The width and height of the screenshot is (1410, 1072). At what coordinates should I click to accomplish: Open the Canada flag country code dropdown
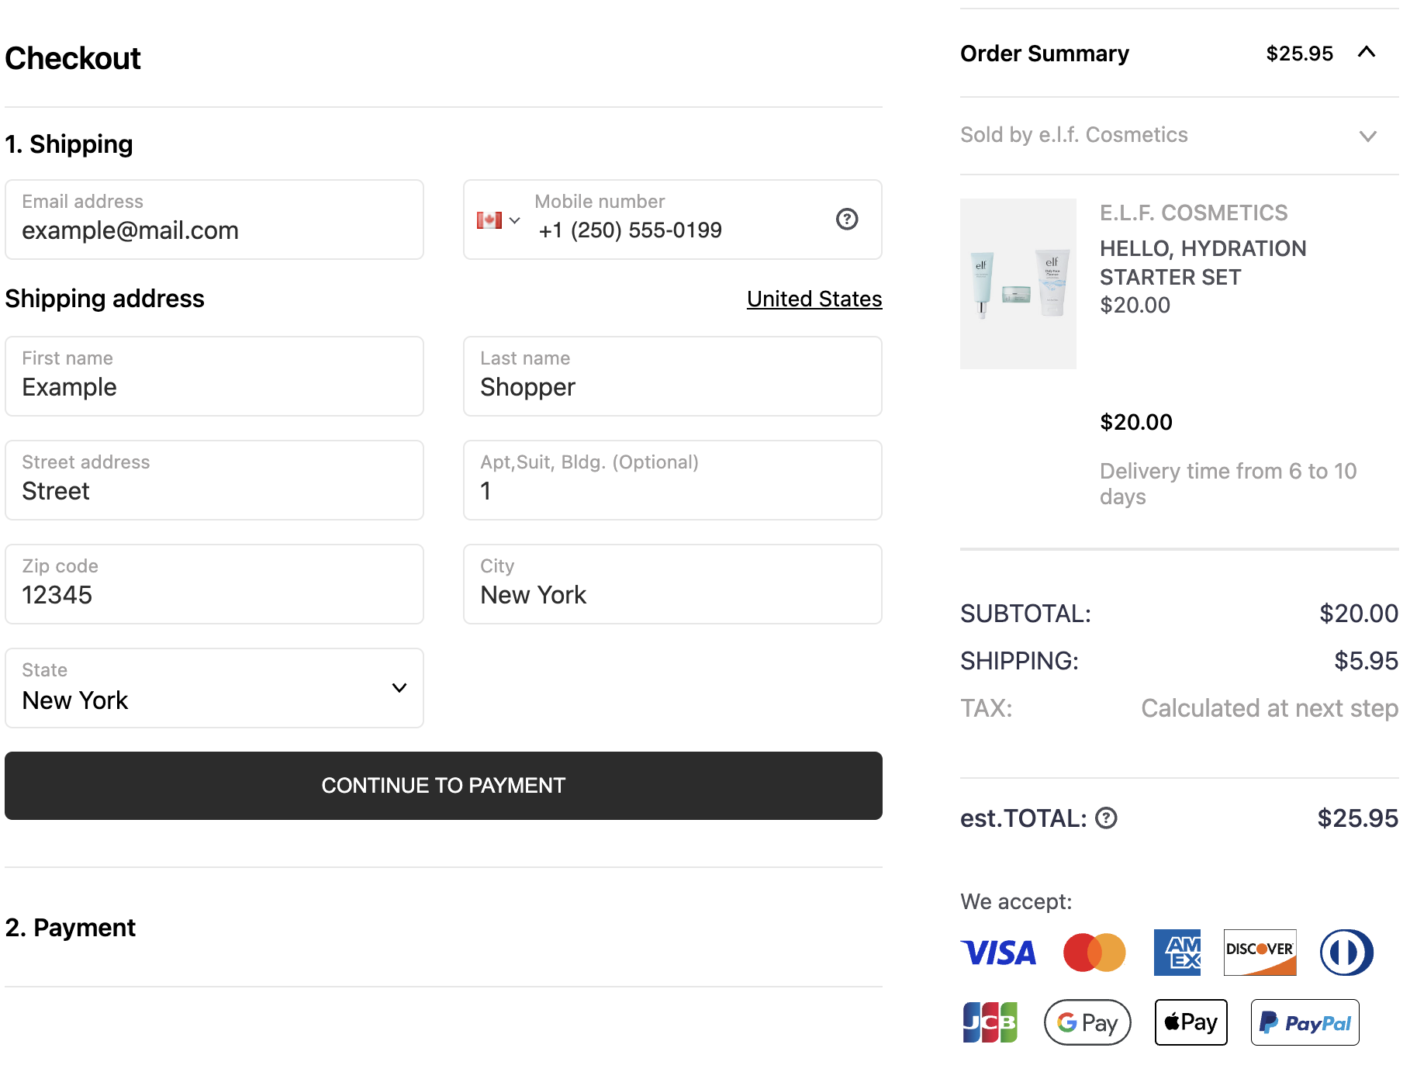499,220
